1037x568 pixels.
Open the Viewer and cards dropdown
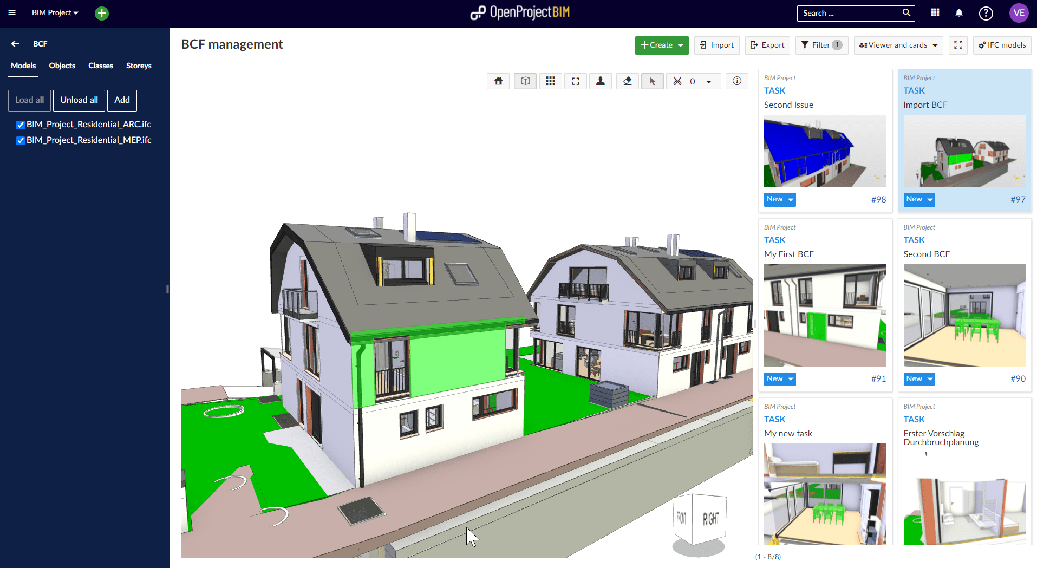pyautogui.click(x=898, y=45)
